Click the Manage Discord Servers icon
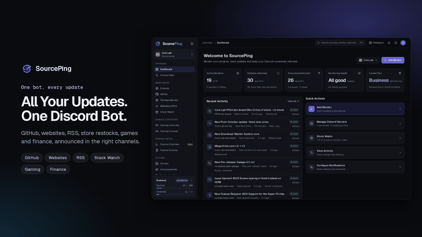The image size is (422, 237). pyautogui.click(x=312, y=123)
